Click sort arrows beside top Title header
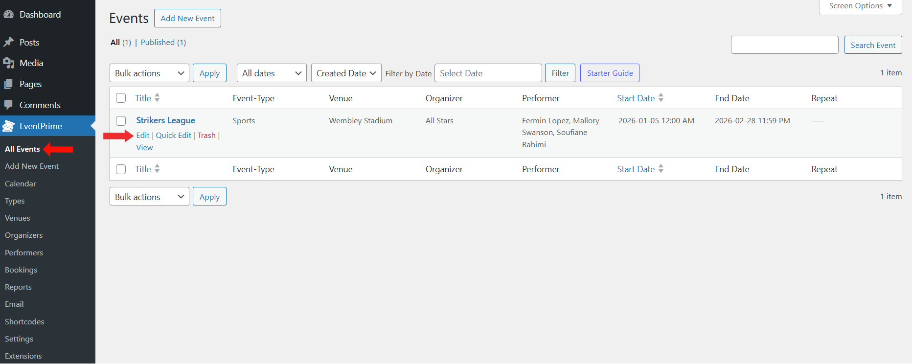912x364 pixels. (157, 98)
